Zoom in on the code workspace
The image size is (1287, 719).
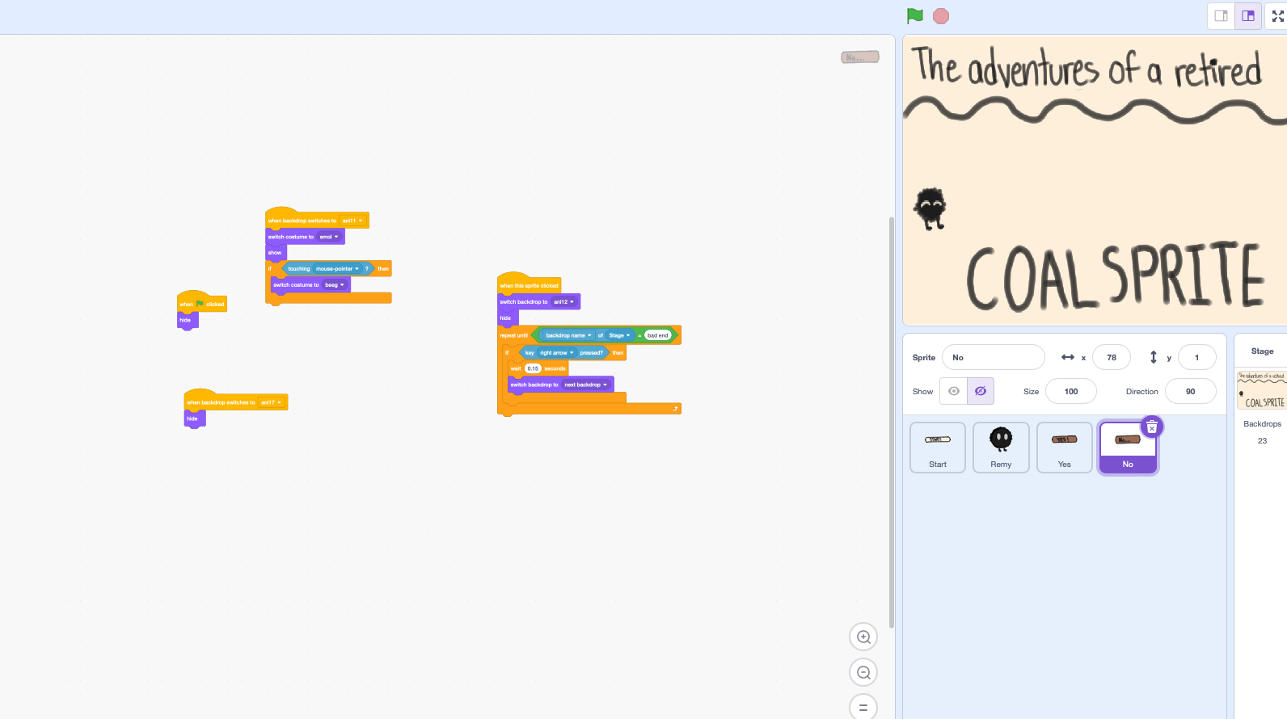coord(863,637)
